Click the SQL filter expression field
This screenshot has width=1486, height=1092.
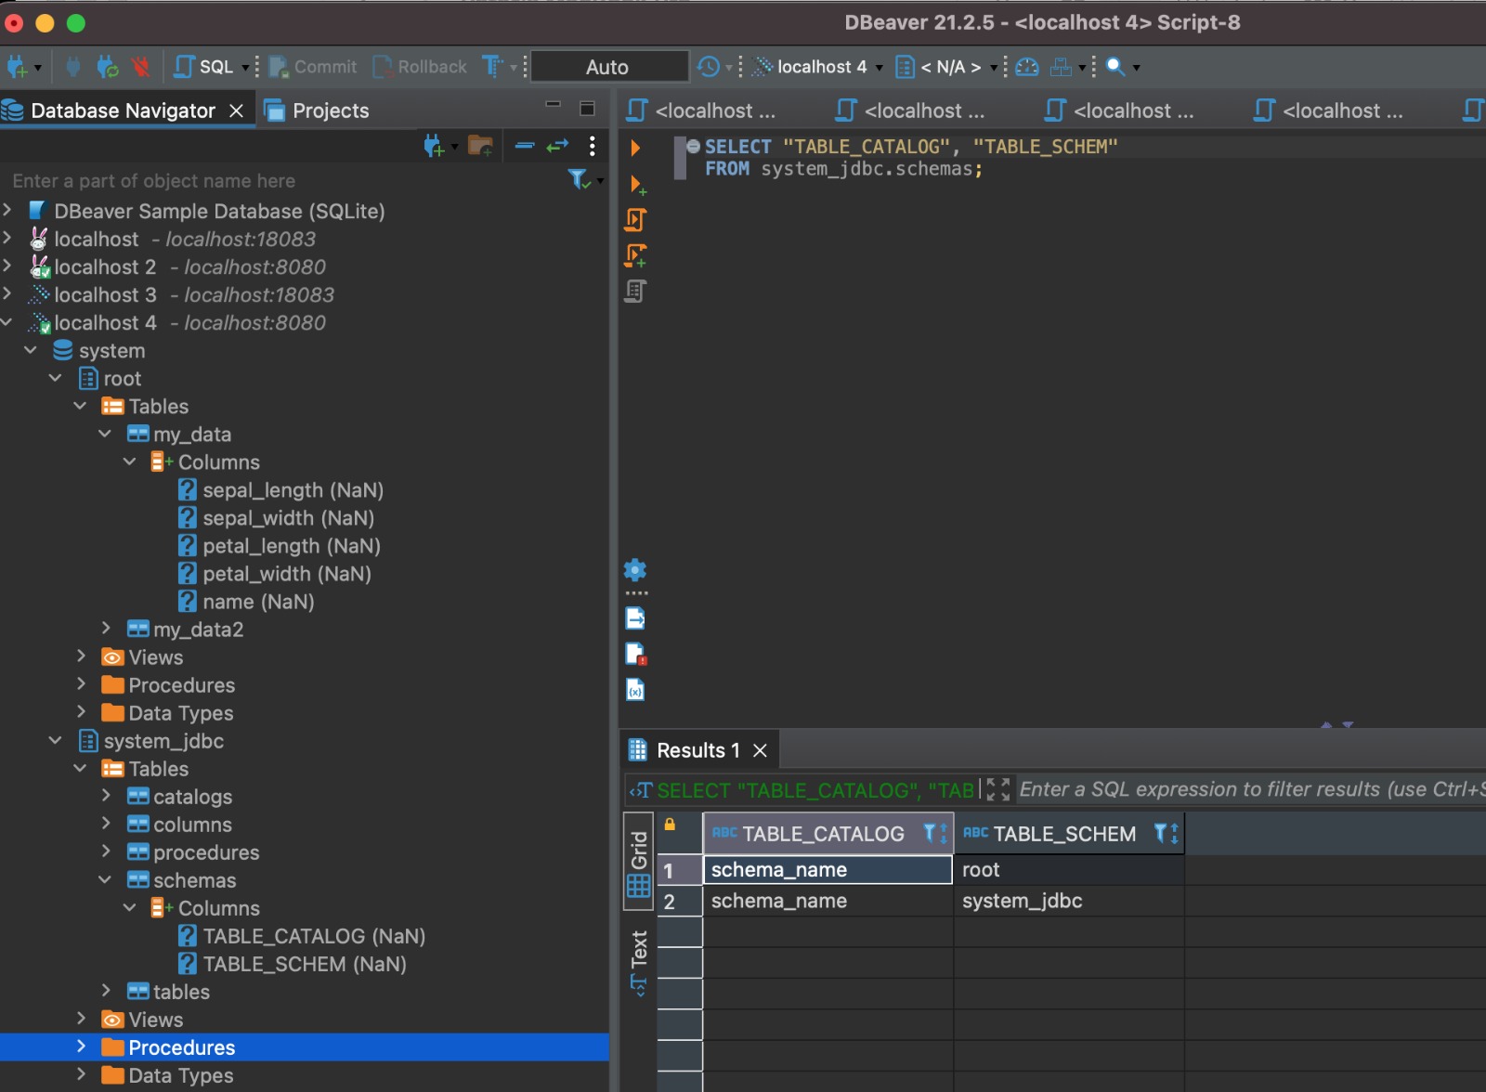coord(1251,789)
